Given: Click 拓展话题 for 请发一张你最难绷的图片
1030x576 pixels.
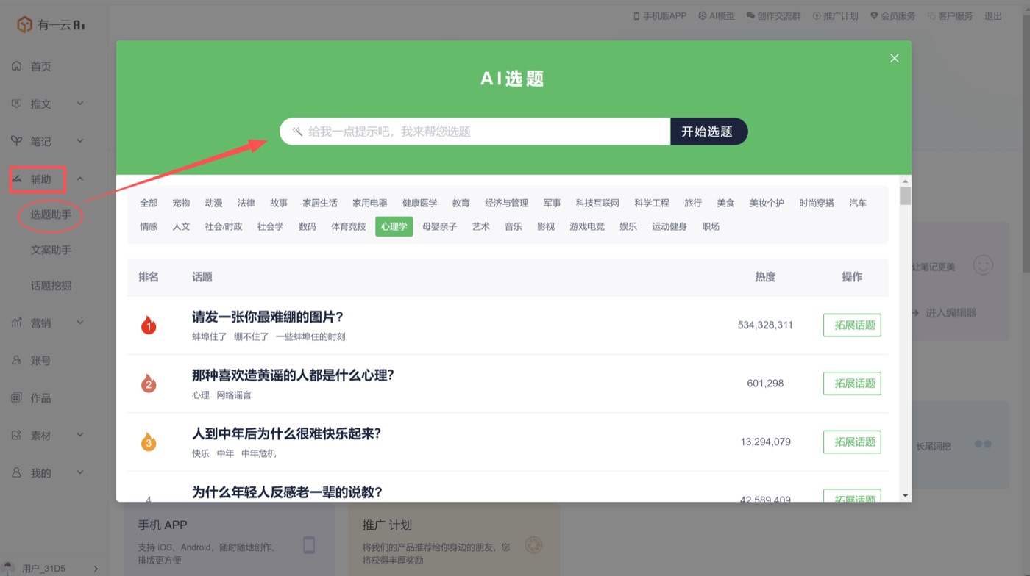Looking at the screenshot, I should point(852,325).
